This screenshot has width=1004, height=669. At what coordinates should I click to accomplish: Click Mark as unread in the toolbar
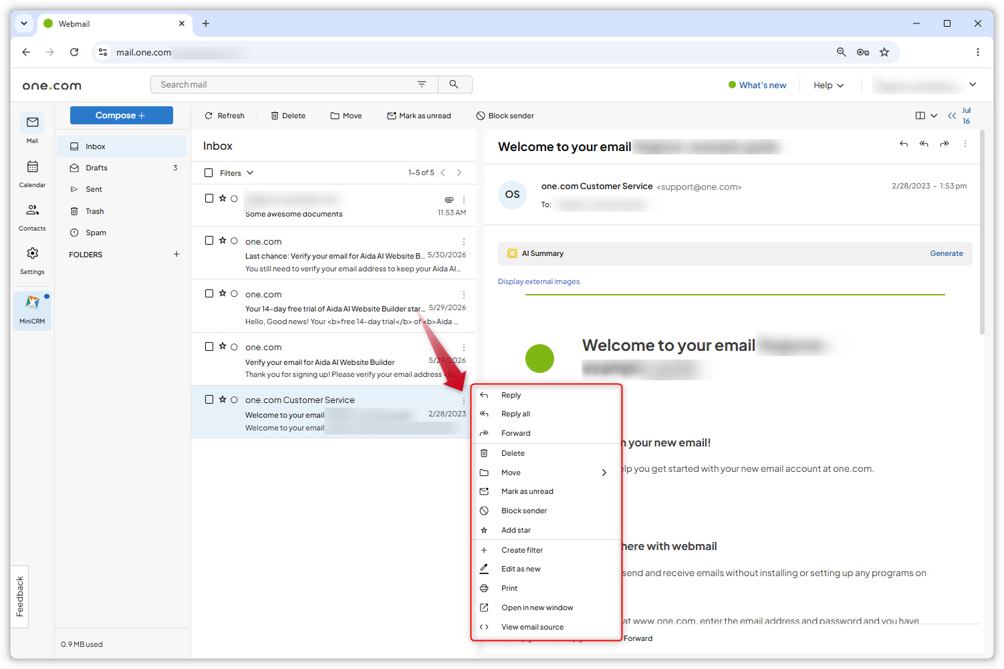click(x=419, y=116)
